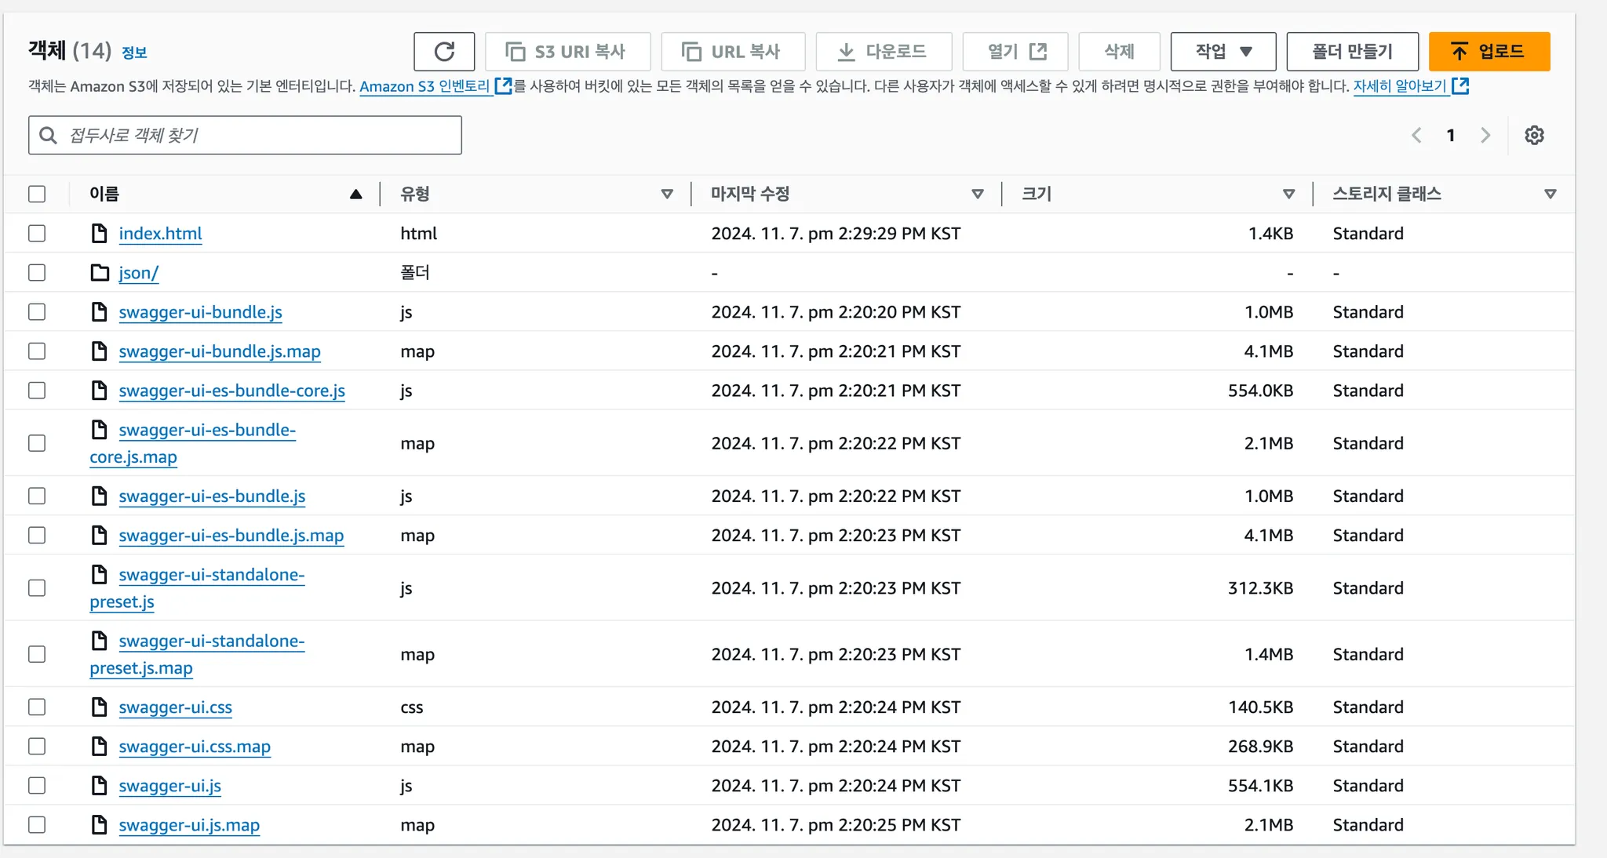The width and height of the screenshot is (1607, 858).
Task: Sort by 스토리지 클래스 column arrow
Action: (1550, 194)
